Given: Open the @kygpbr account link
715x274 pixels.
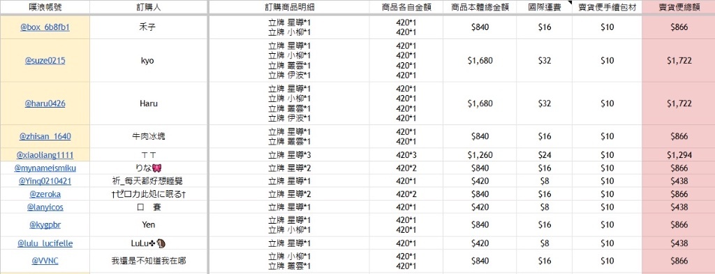Looking at the screenshot, I should 45,224.
